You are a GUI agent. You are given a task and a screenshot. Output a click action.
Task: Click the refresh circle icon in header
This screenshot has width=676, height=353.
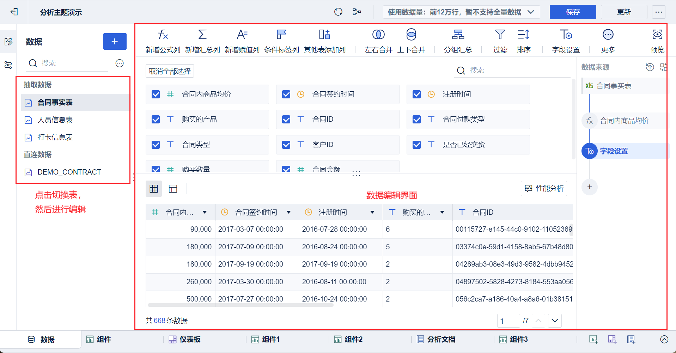coord(338,12)
